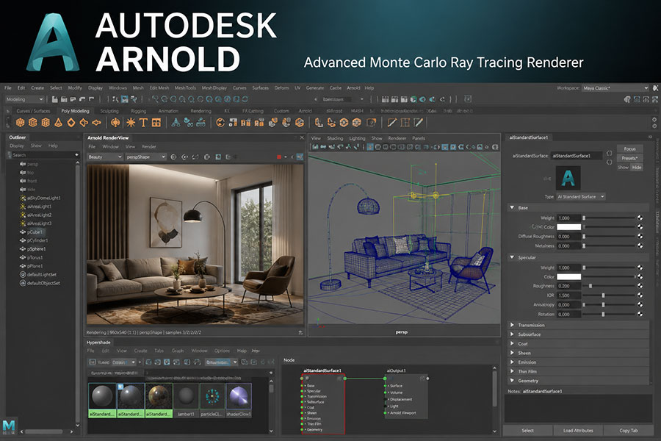
Task: Expand the Thin Film section
Action: coord(578,372)
